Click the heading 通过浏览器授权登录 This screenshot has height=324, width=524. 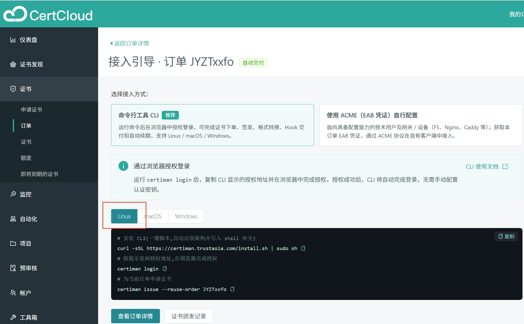(162, 166)
